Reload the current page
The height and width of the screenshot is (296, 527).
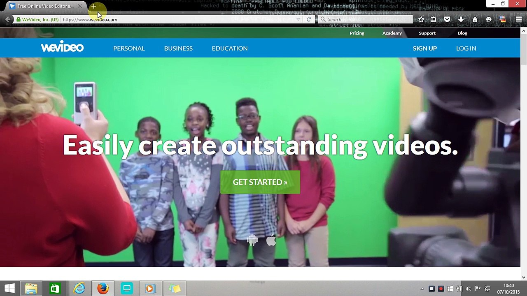tap(309, 19)
